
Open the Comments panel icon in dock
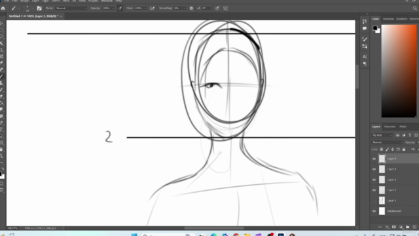point(365,29)
